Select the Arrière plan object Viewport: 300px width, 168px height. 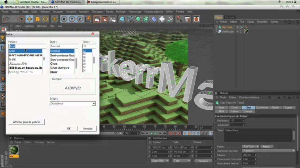point(228,32)
